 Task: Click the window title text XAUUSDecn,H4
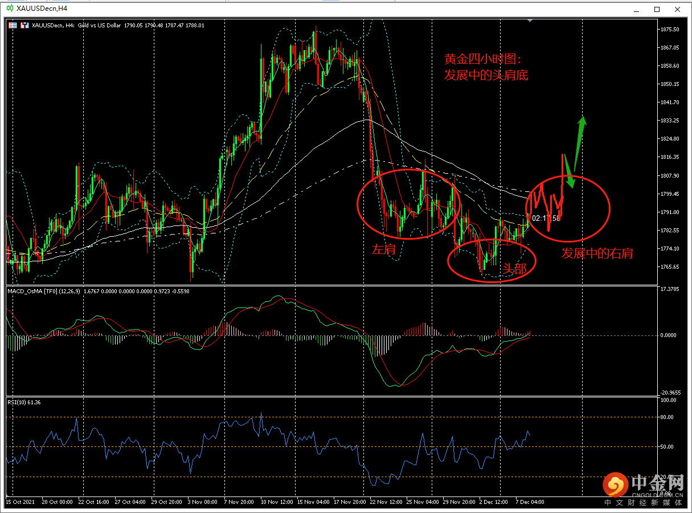click(42, 9)
